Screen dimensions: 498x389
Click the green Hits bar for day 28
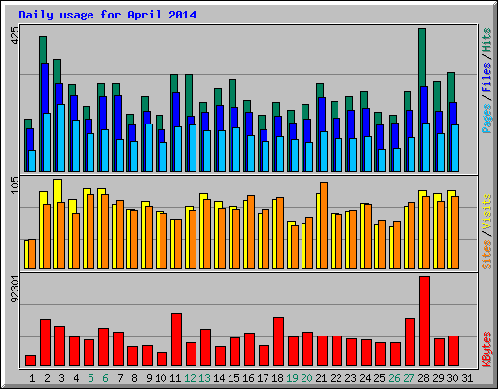[x=422, y=56]
